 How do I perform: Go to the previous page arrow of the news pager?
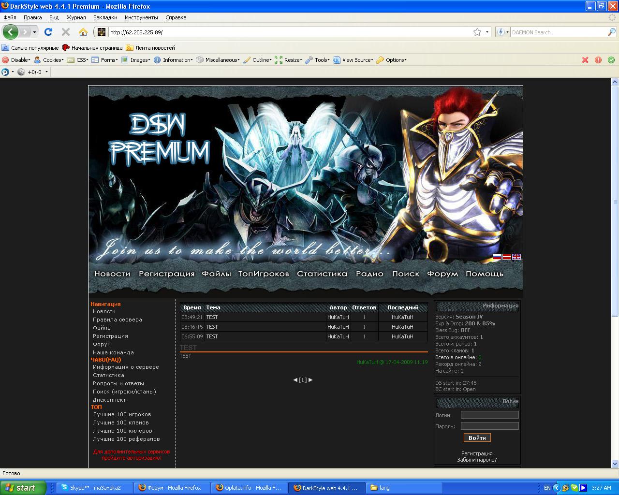point(295,380)
